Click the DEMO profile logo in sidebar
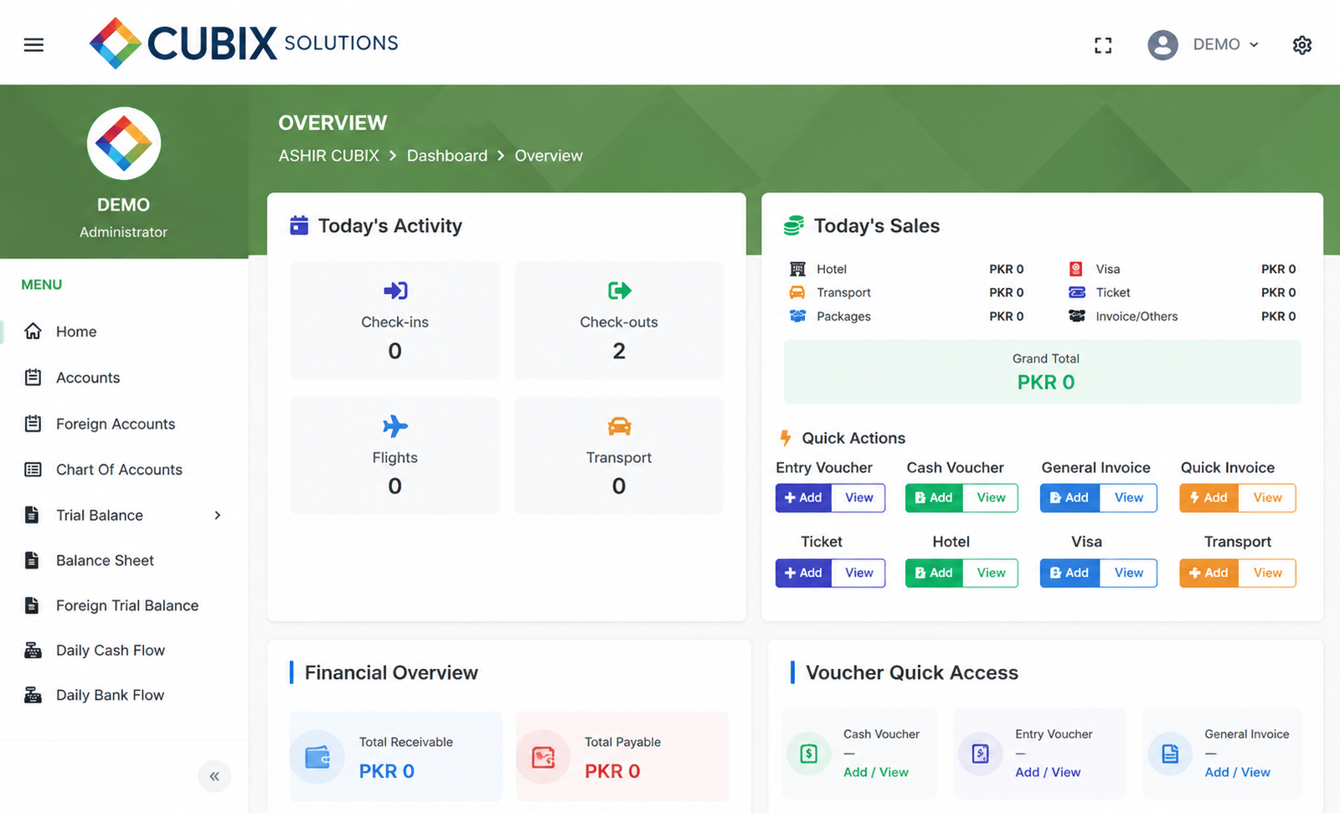 point(124,143)
